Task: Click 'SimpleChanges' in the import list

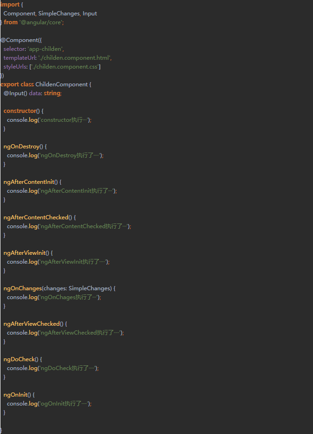Action: click(x=59, y=14)
